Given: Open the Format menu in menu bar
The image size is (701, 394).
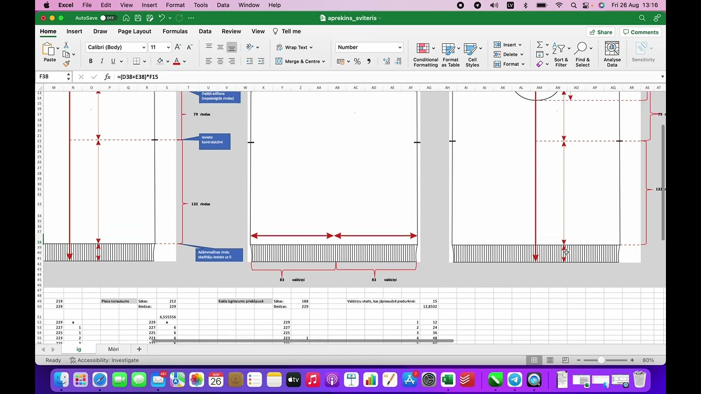Looking at the screenshot, I should 175,5.
